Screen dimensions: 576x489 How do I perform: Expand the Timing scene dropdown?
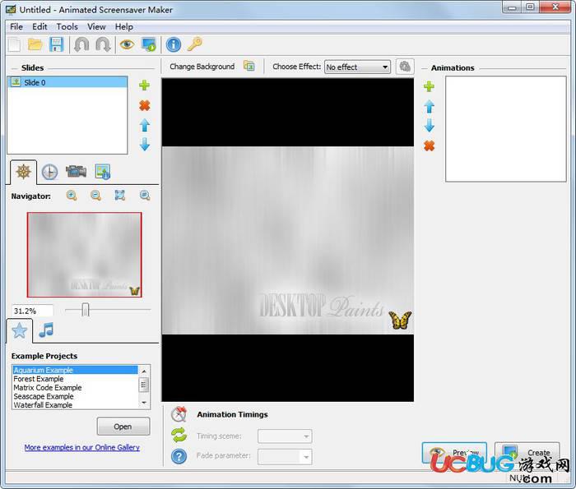tap(285, 436)
